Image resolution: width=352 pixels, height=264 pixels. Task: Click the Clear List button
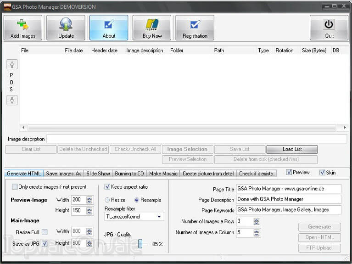pos(31,149)
